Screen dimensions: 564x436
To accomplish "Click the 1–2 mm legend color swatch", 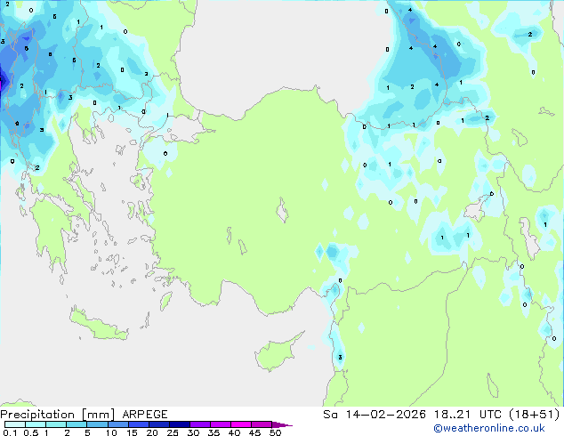I will (x=56, y=424).
